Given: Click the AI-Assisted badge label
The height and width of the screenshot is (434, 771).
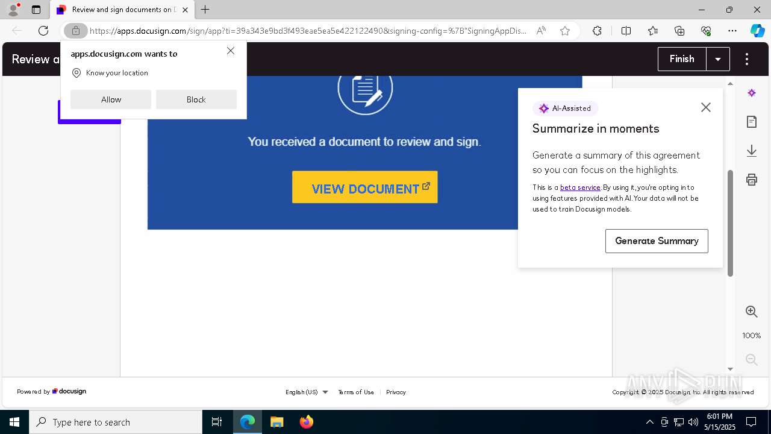Looking at the screenshot, I should coord(565,108).
